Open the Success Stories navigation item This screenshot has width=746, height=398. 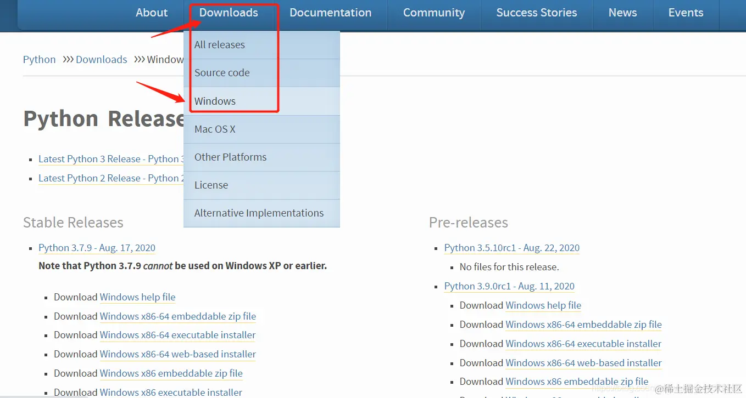[x=536, y=13]
